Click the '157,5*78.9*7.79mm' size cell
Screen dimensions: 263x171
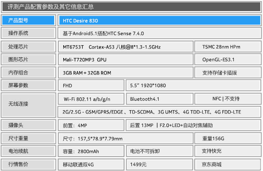pos(126,138)
